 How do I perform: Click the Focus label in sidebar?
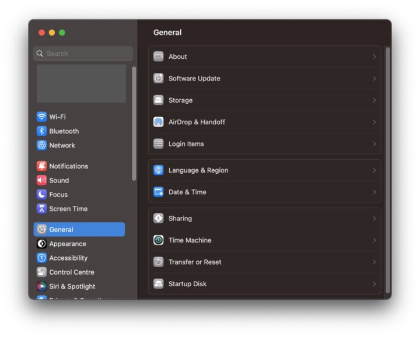click(58, 195)
